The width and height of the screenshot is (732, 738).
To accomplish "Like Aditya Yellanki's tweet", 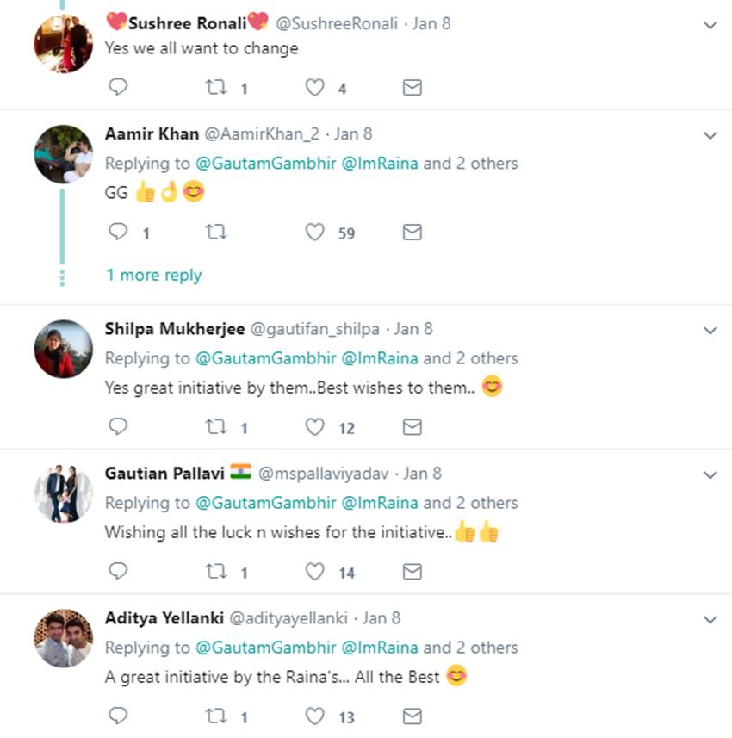I will coord(315,716).
